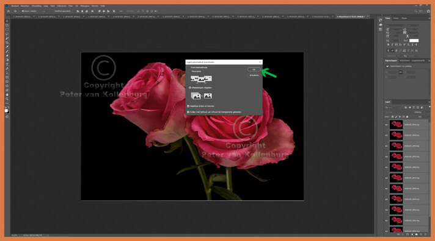Open the font family dropdown in Teken panel
Viewport: 435px width, 241px height.
(395, 26)
